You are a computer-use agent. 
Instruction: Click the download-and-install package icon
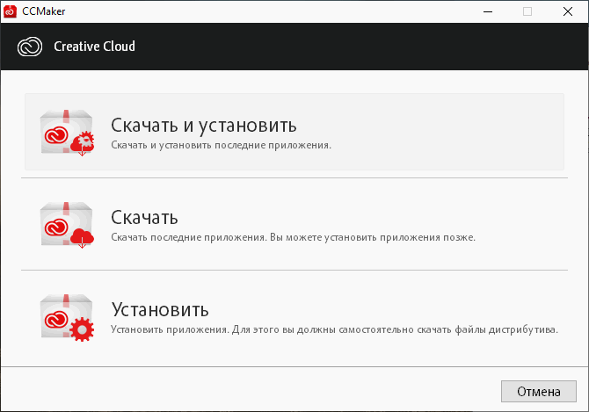pyautogui.click(x=67, y=133)
